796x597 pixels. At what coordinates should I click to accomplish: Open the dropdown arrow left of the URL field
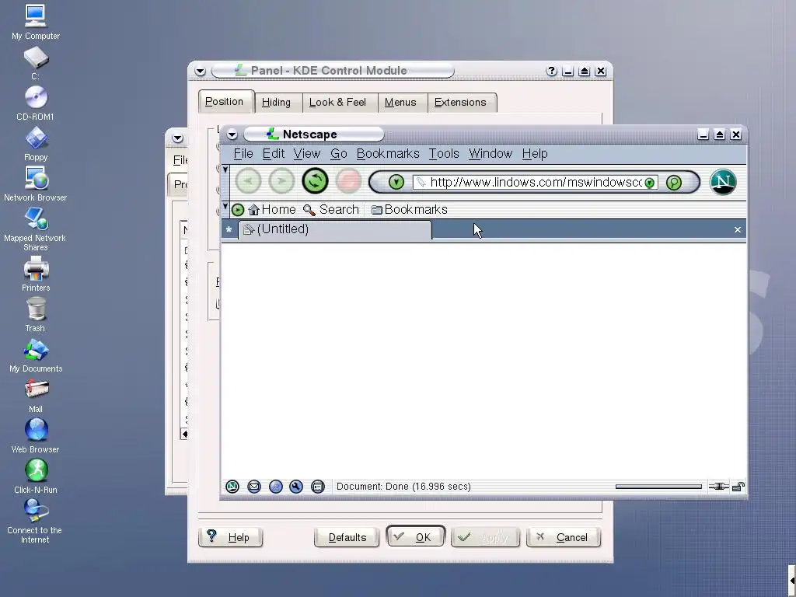click(396, 182)
